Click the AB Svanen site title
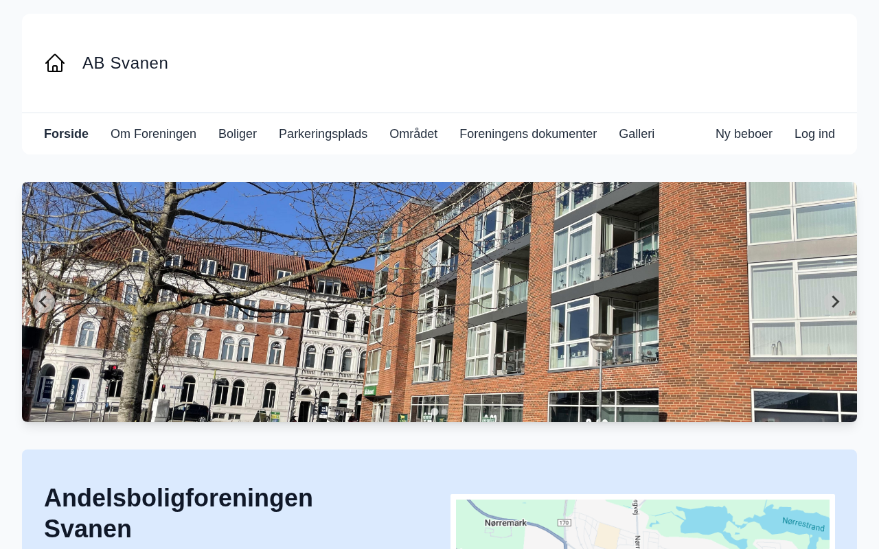879x549 pixels. coord(125,63)
